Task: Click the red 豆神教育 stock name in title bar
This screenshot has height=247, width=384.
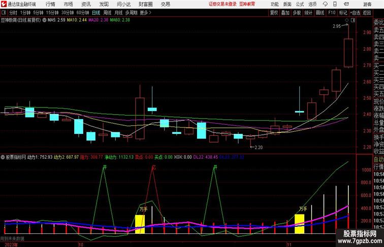Action: click(247, 4)
